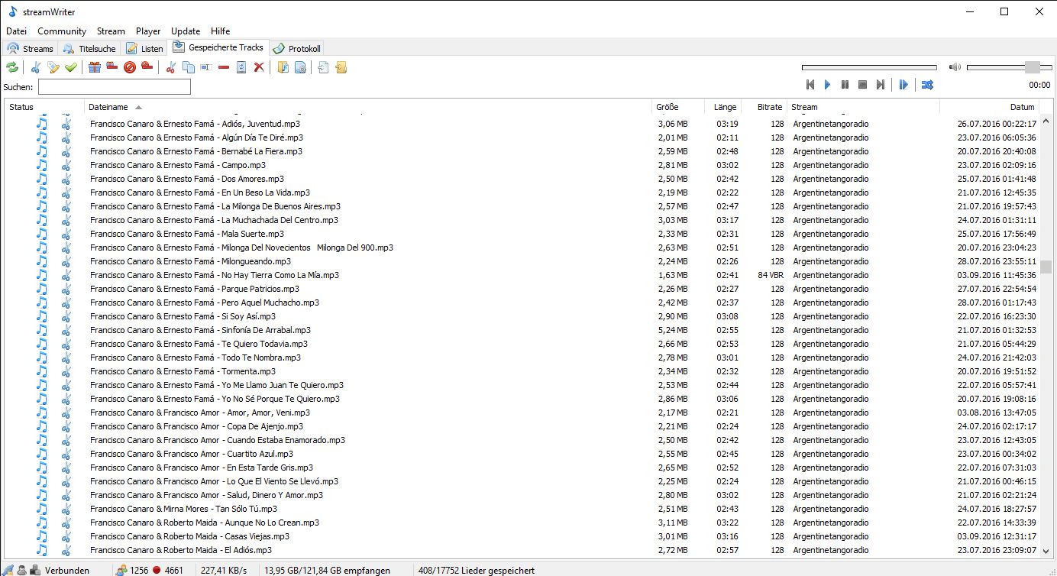1057x576 pixels.
Task: Sort by the Datum column header
Action: [x=989, y=107]
